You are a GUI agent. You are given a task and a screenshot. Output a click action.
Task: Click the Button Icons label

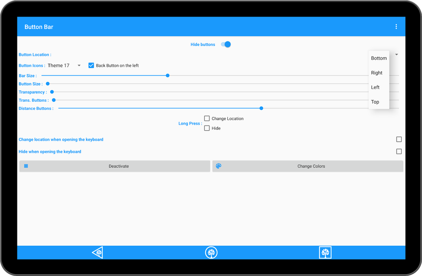point(32,65)
